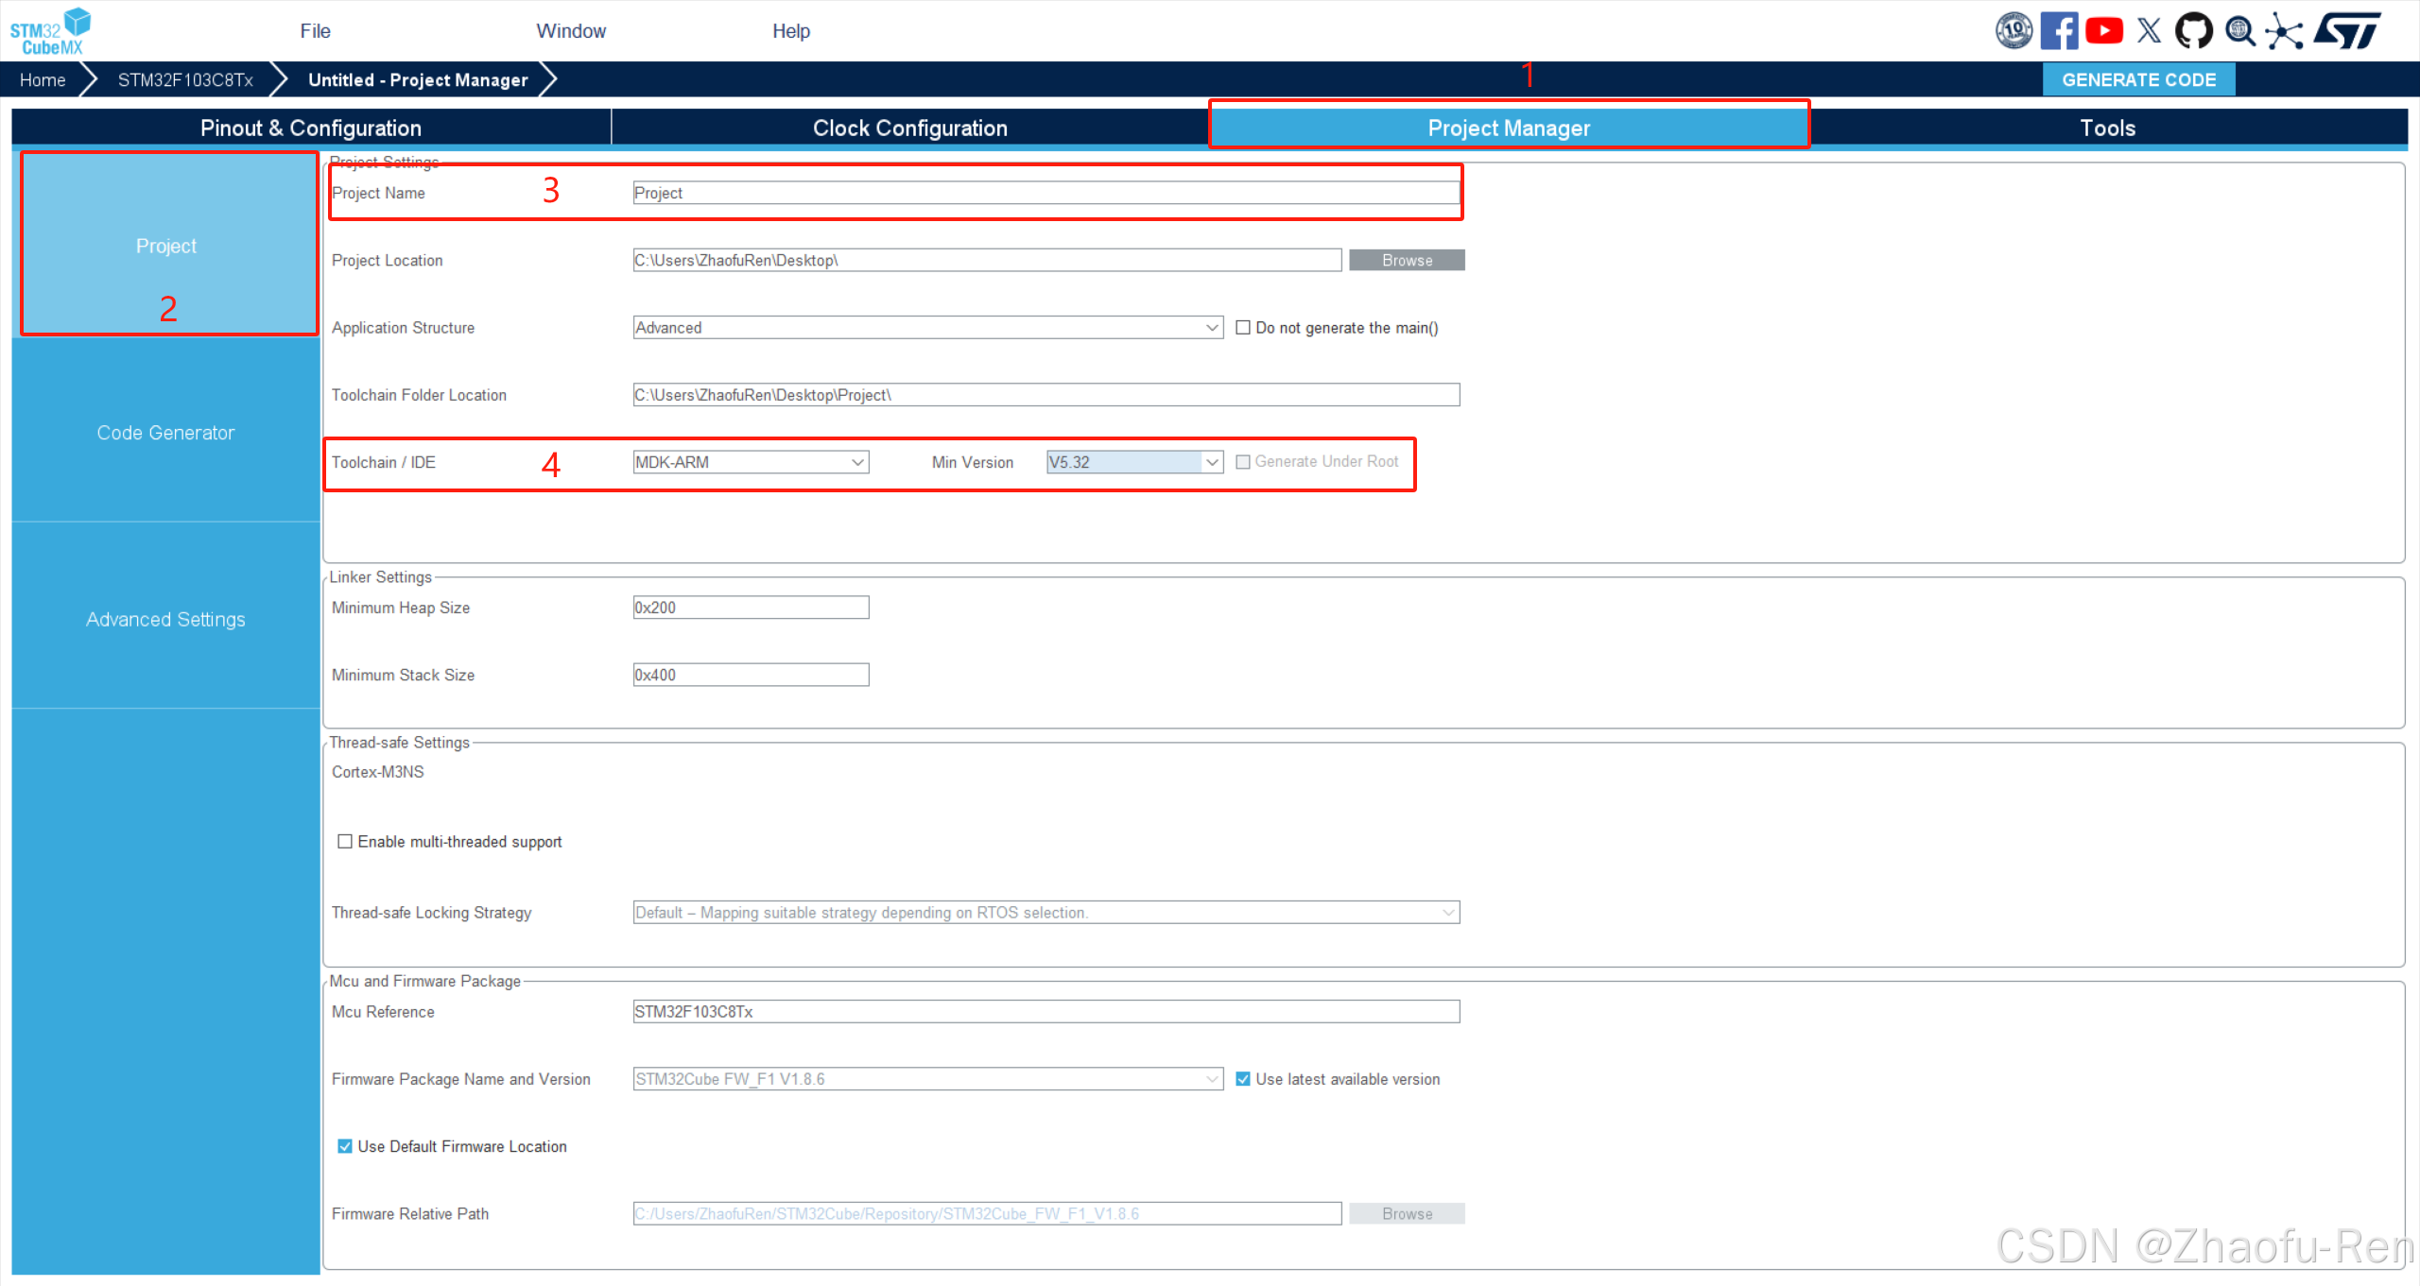Click the Project Name input field

click(1046, 193)
